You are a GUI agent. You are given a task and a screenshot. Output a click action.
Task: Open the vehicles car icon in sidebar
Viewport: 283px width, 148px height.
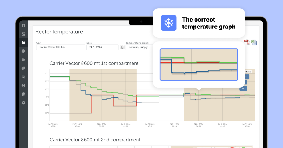click(x=23, y=77)
